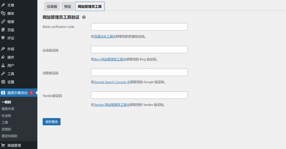Select 一般的 submenu item
The height and width of the screenshot is (149, 286).
click(6, 102)
